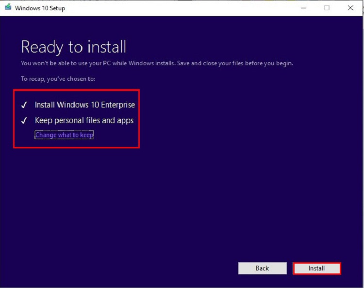
Task: Select the 'Keep personal files and apps' item
Action: [x=84, y=120]
